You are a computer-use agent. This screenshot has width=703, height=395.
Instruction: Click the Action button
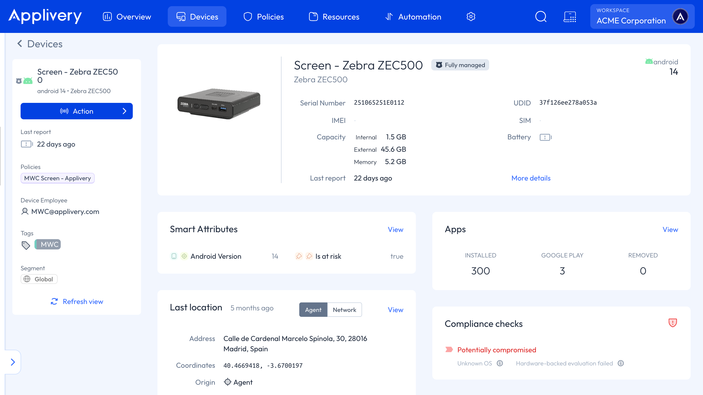[x=76, y=111]
